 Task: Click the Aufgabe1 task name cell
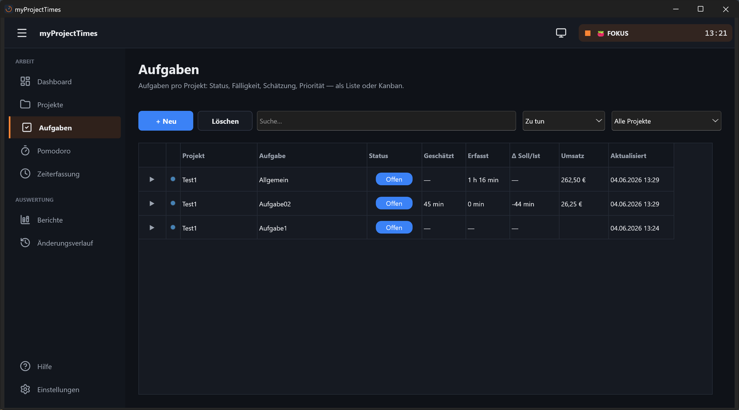[312, 228]
